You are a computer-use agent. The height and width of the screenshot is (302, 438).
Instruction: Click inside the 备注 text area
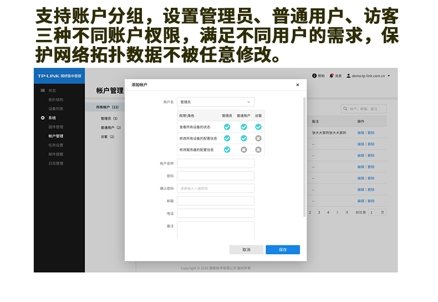pyautogui.click(x=216, y=230)
